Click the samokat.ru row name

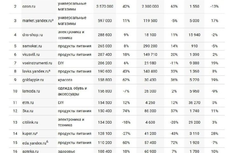32,46
